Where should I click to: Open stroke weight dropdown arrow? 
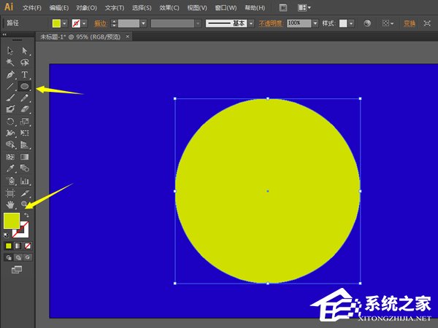[143, 23]
